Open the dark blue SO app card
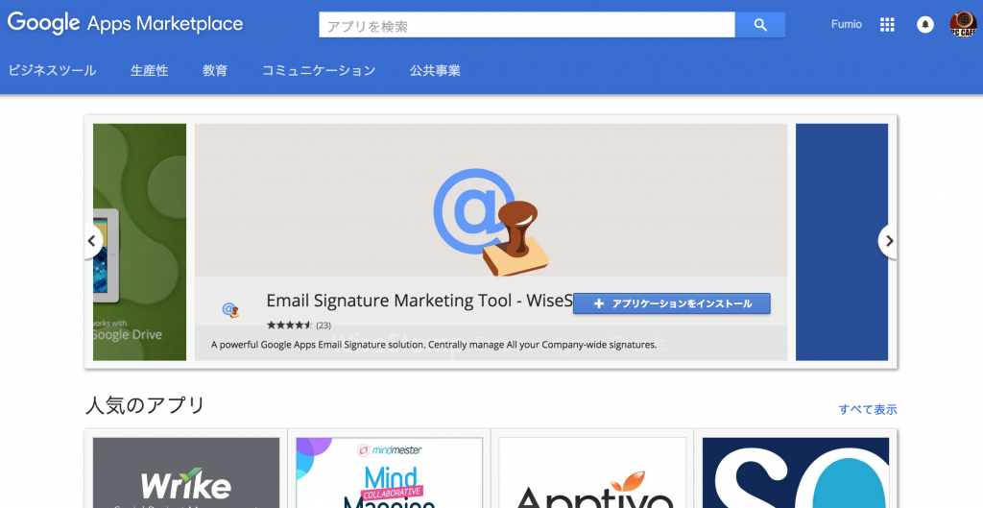Image resolution: width=983 pixels, height=508 pixels. tap(796, 472)
